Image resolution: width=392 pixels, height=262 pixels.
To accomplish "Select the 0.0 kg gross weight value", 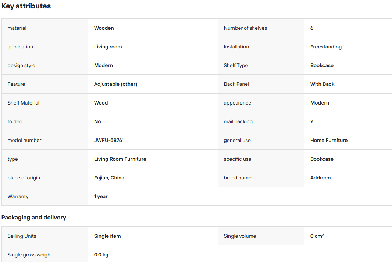I will 101,255.
